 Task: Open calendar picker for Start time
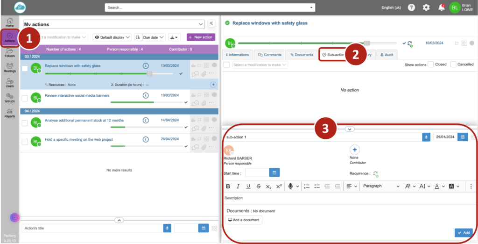pos(274,172)
